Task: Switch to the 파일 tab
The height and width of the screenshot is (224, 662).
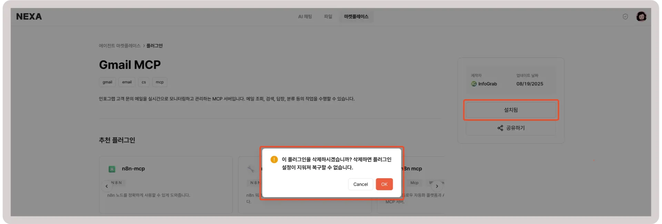Action: click(328, 17)
